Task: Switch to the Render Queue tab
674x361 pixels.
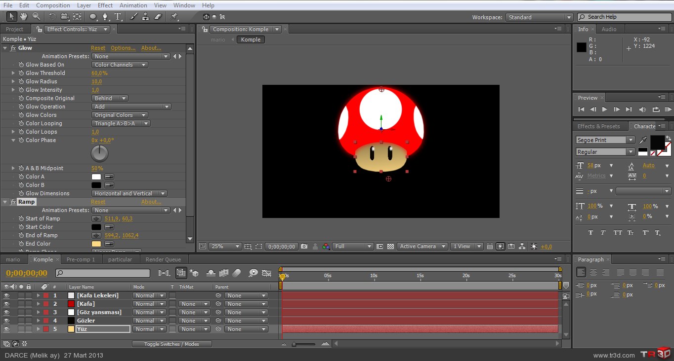Action: click(x=163, y=259)
